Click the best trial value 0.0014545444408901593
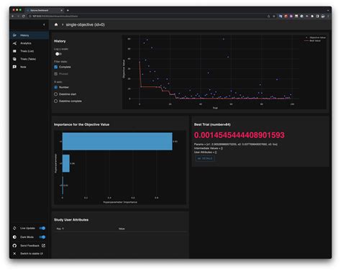The image size is (341, 271). (239, 135)
